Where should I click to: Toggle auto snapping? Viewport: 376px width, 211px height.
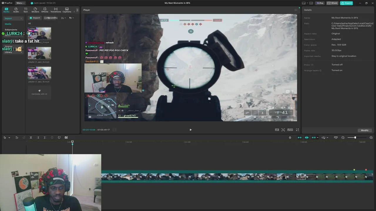point(306,137)
